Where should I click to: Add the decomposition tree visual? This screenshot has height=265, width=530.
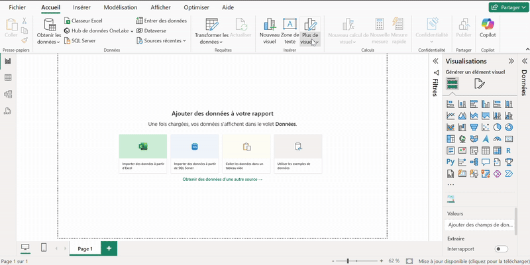(474, 162)
